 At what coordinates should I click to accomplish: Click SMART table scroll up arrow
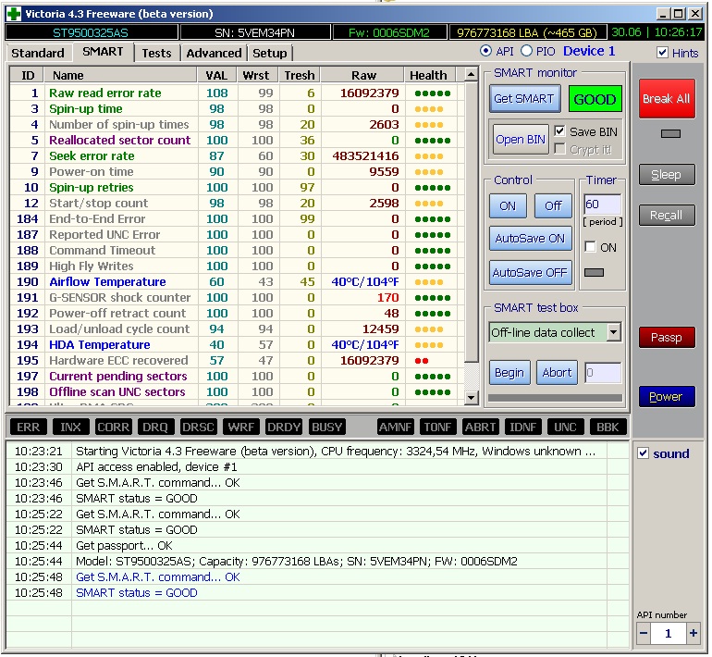point(472,74)
